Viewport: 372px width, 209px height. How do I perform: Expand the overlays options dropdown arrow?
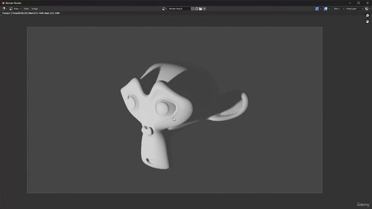(330, 9)
